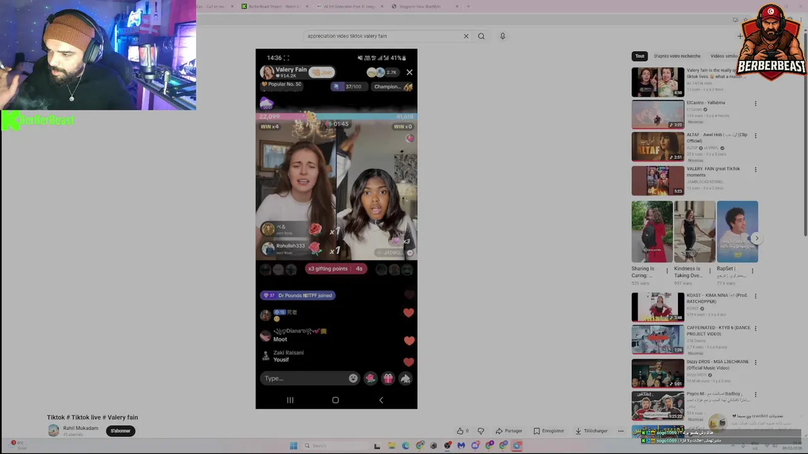Select the 'Vidéos similaires' filter chip

tap(723, 56)
